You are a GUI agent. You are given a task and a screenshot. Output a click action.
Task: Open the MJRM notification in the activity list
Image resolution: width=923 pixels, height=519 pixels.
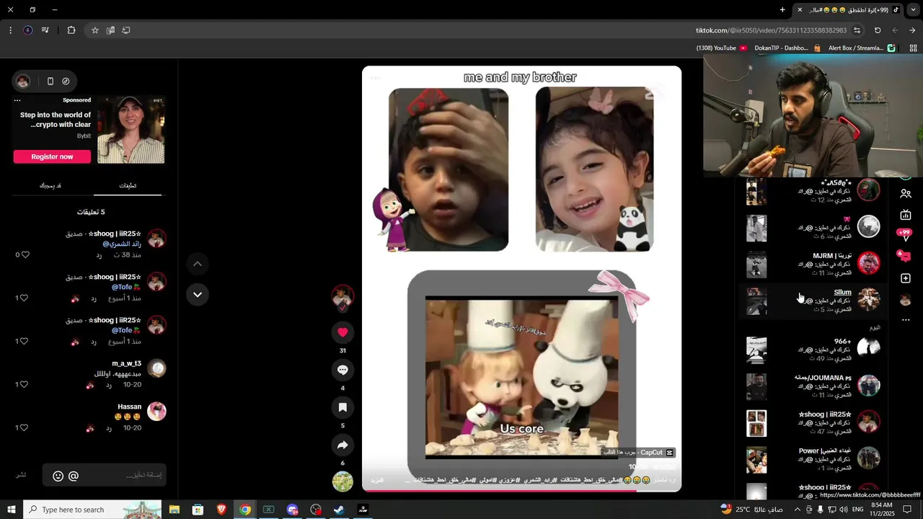click(813, 264)
